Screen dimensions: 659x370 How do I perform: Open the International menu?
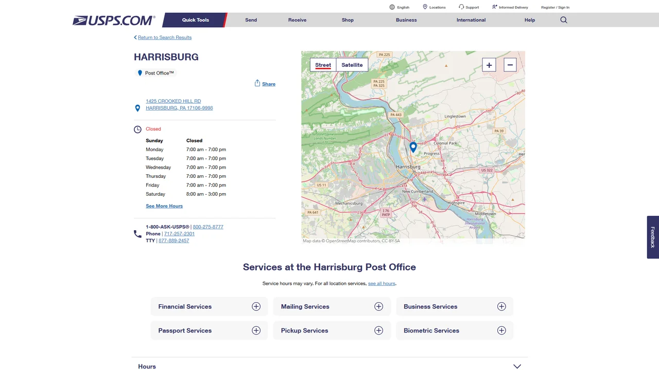pyautogui.click(x=471, y=20)
